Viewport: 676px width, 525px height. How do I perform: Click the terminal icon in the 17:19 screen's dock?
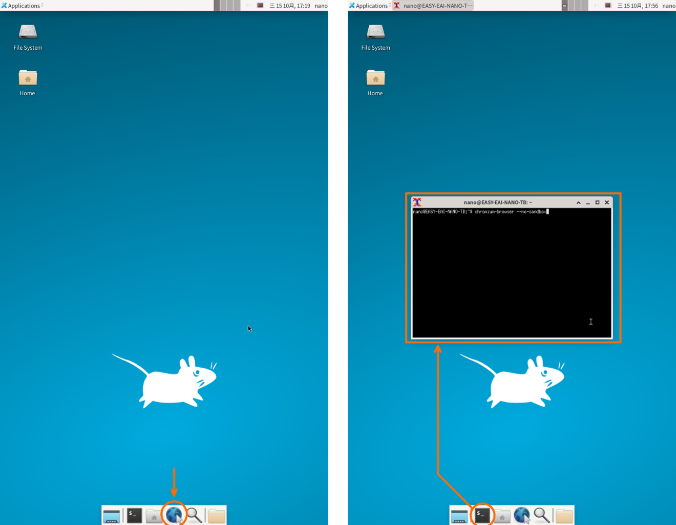coord(134,515)
